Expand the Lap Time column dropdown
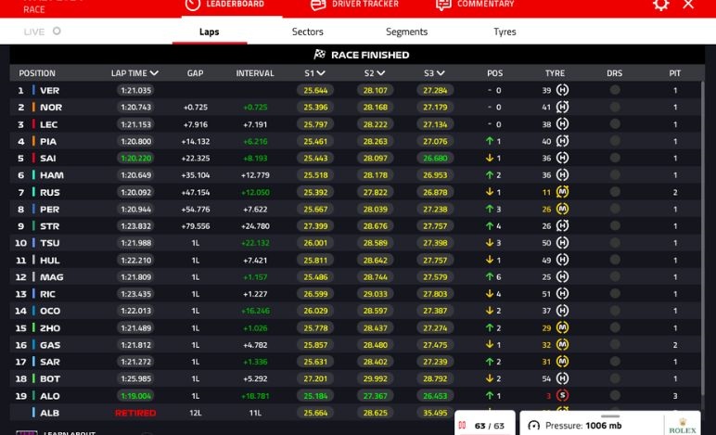 [x=154, y=73]
